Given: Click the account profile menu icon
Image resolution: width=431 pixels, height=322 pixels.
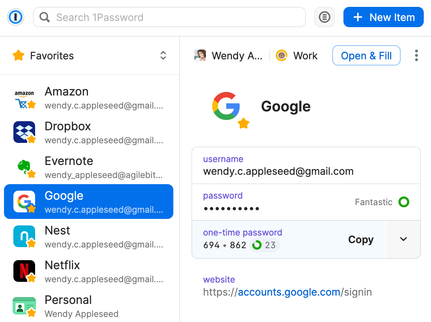Looking at the screenshot, I should [x=324, y=17].
